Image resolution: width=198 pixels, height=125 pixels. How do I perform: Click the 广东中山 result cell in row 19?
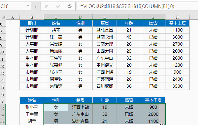click(x=80, y=114)
